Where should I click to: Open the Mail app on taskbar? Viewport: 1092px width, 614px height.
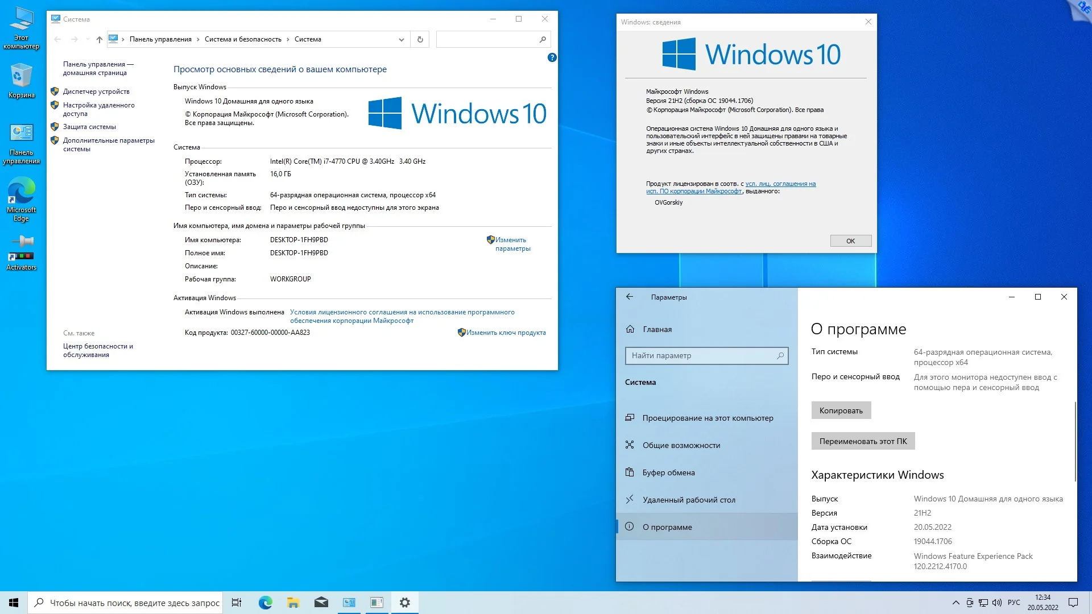[321, 603]
